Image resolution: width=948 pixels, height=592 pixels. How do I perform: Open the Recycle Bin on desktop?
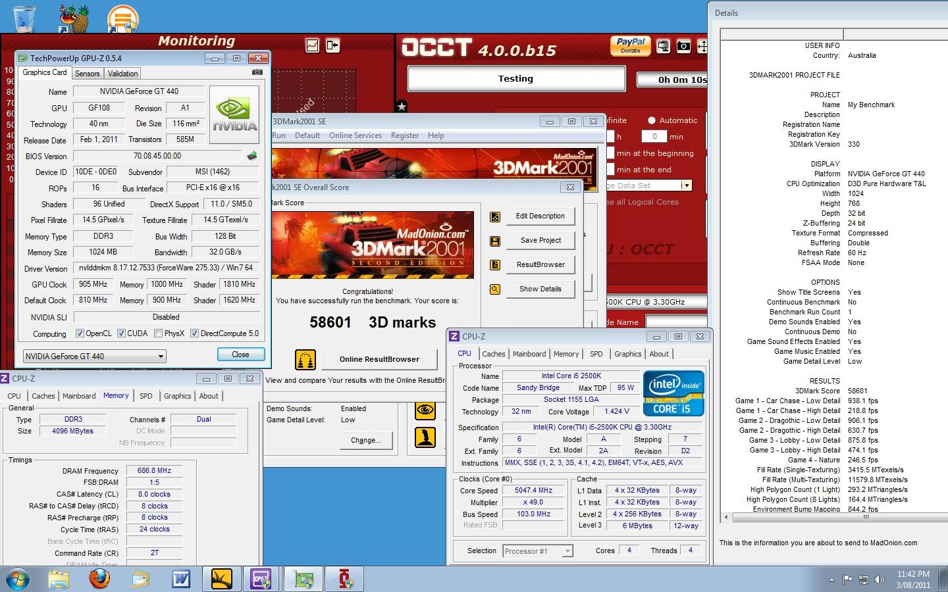24,18
